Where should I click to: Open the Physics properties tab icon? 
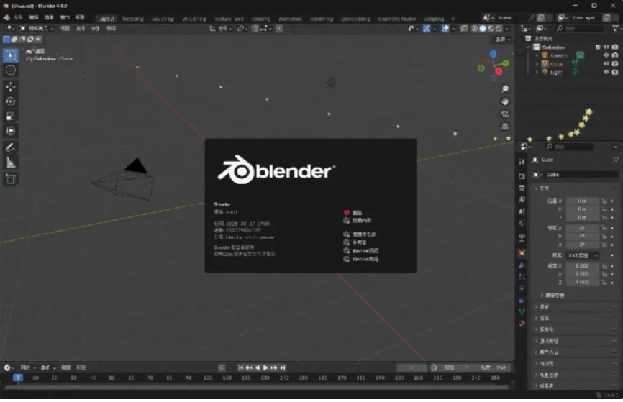(x=522, y=288)
